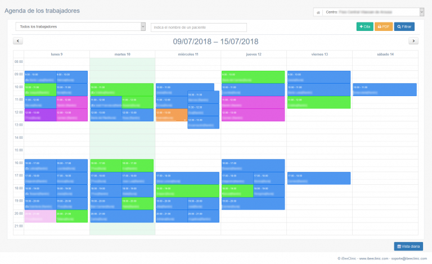Click the home icon beside Centro
This screenshot has height=264, width=432.
(x=318, y=12)
